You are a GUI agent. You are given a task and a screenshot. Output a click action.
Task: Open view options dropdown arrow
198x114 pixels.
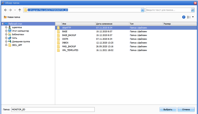point(193,17)
